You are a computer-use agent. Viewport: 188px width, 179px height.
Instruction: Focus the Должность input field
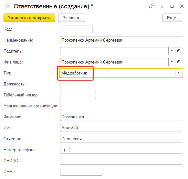tap(121, 84)
